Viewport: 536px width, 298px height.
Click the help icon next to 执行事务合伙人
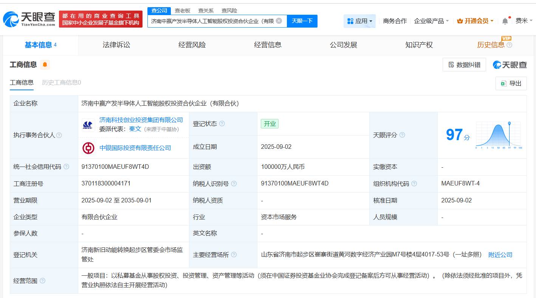click(59, 135)
